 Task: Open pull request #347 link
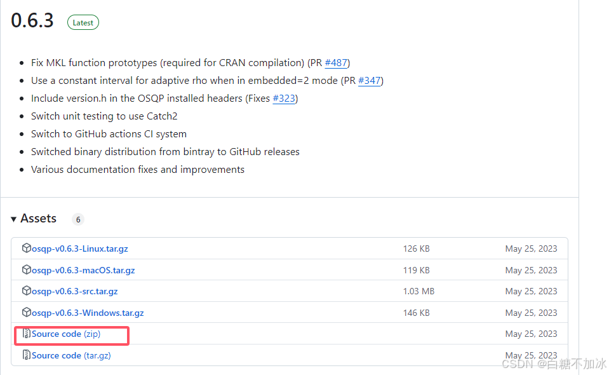pos(369,81)
